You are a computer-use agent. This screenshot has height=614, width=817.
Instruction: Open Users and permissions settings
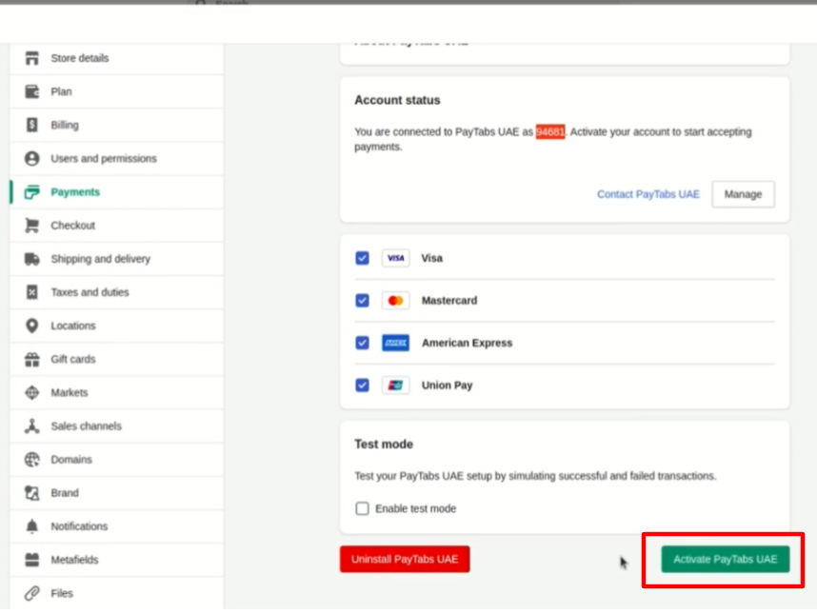pos(117,158)
